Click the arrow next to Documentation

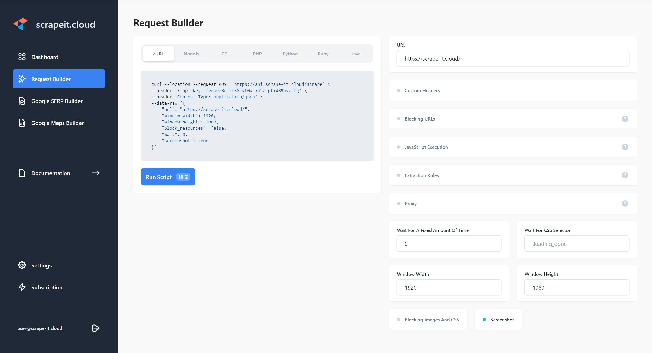pos(96,173)
